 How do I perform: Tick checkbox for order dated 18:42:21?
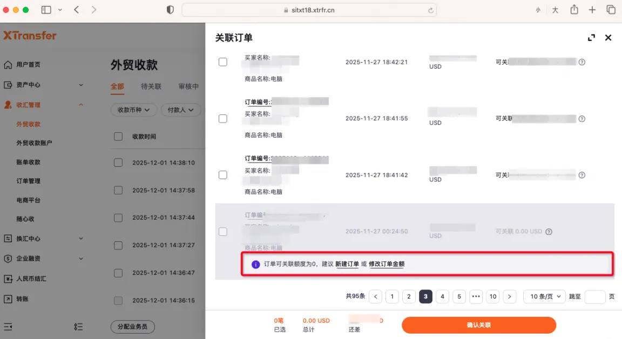point(222,62)
